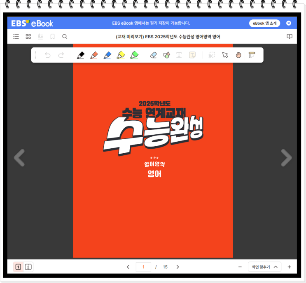Click the small next page chevron
This screenshot has height=283, width=306.
178,267
